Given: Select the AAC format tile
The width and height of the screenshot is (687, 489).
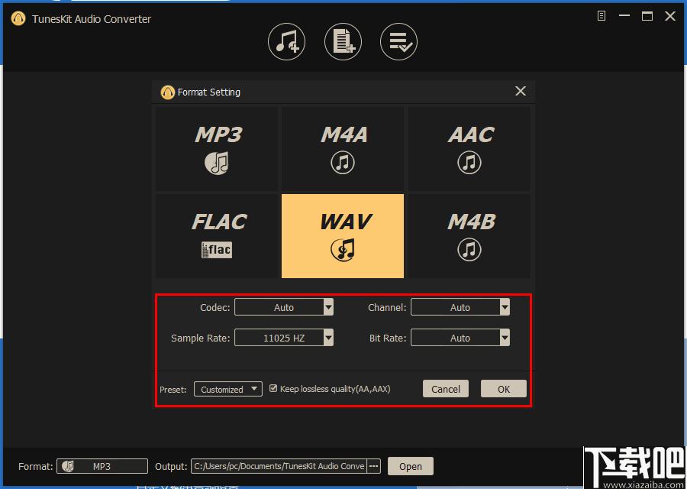Looking at the screenshot, I should point(469,149).
